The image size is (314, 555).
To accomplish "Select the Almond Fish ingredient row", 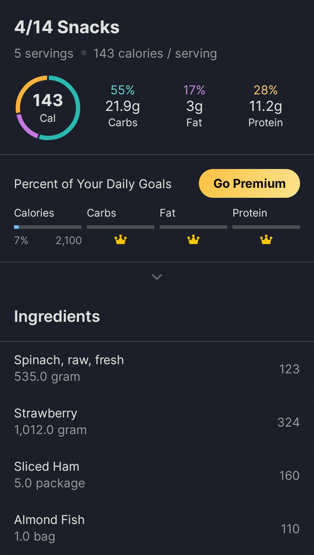I will pyautogui.click(x=157, y=528).
